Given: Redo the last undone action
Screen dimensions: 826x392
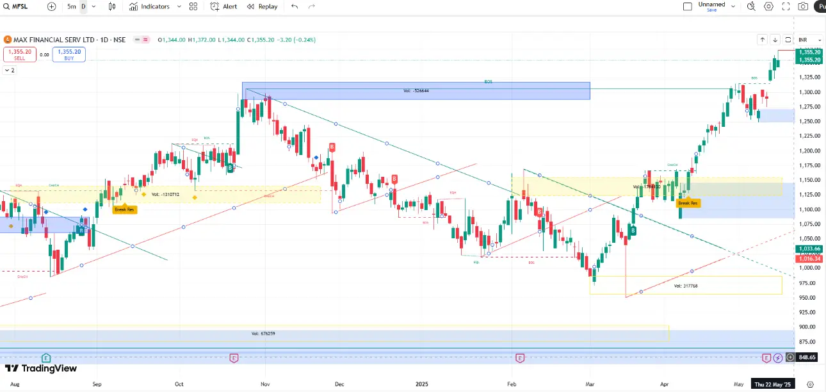Looking at the screenshot, I should 312,6.
